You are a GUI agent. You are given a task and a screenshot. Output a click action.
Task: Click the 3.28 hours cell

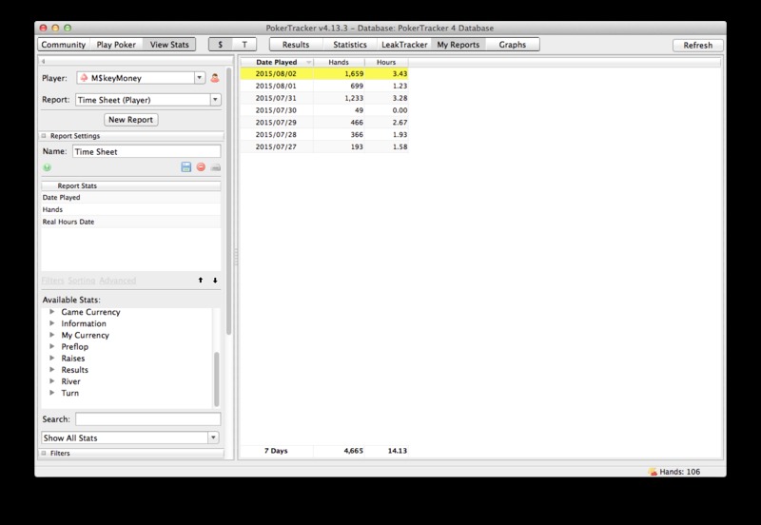coord(386,98)
